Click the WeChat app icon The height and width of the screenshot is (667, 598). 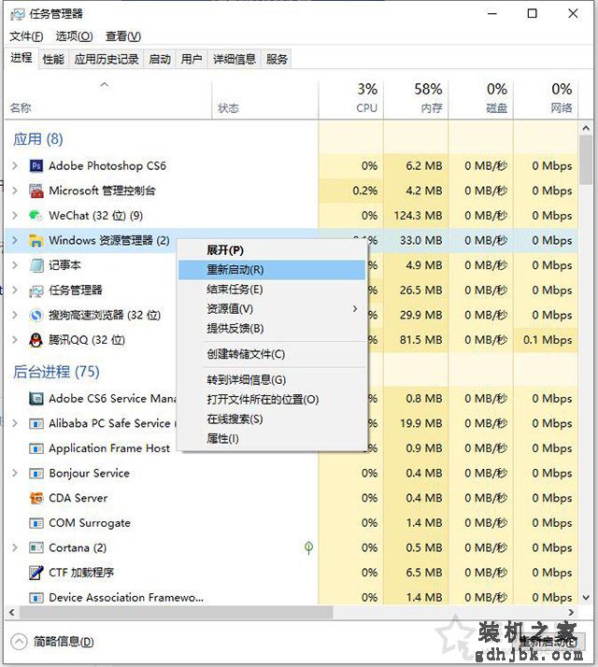tap(36, 216)
